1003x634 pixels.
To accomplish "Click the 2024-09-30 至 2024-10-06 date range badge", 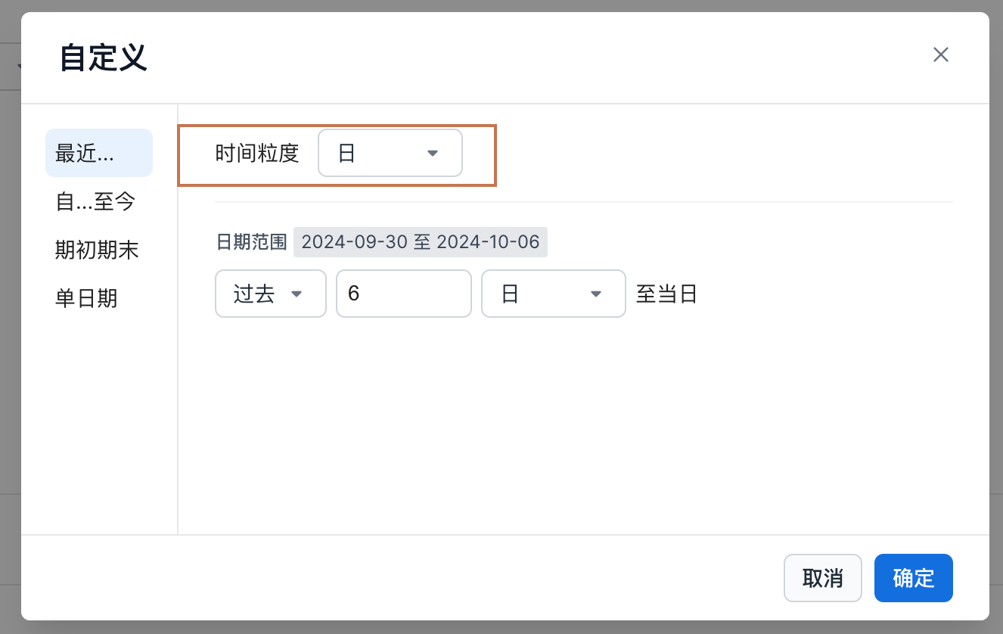I will (x=420, y=242).
